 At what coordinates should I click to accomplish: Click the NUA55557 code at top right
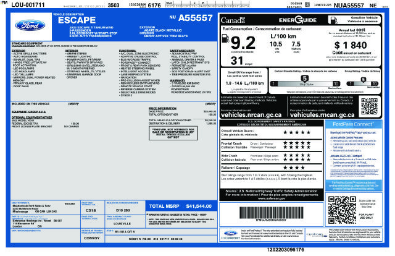[349, 6]
